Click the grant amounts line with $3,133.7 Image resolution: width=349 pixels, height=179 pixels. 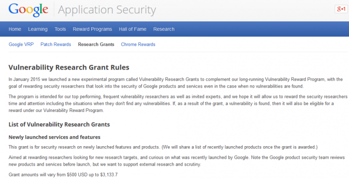point(63,175)
